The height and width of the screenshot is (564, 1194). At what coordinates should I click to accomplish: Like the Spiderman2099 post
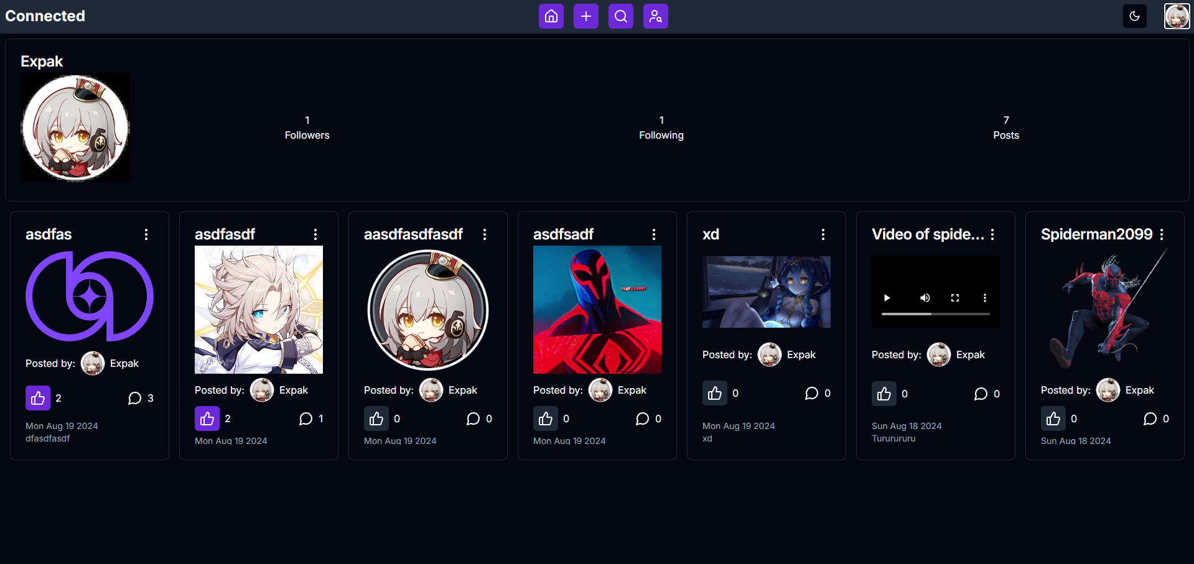pyautogui.click(x=1053, y=418)
